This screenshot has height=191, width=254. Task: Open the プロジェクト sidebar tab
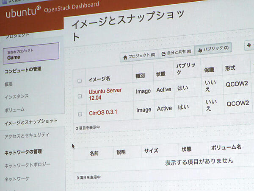click(x=17, y=35)
